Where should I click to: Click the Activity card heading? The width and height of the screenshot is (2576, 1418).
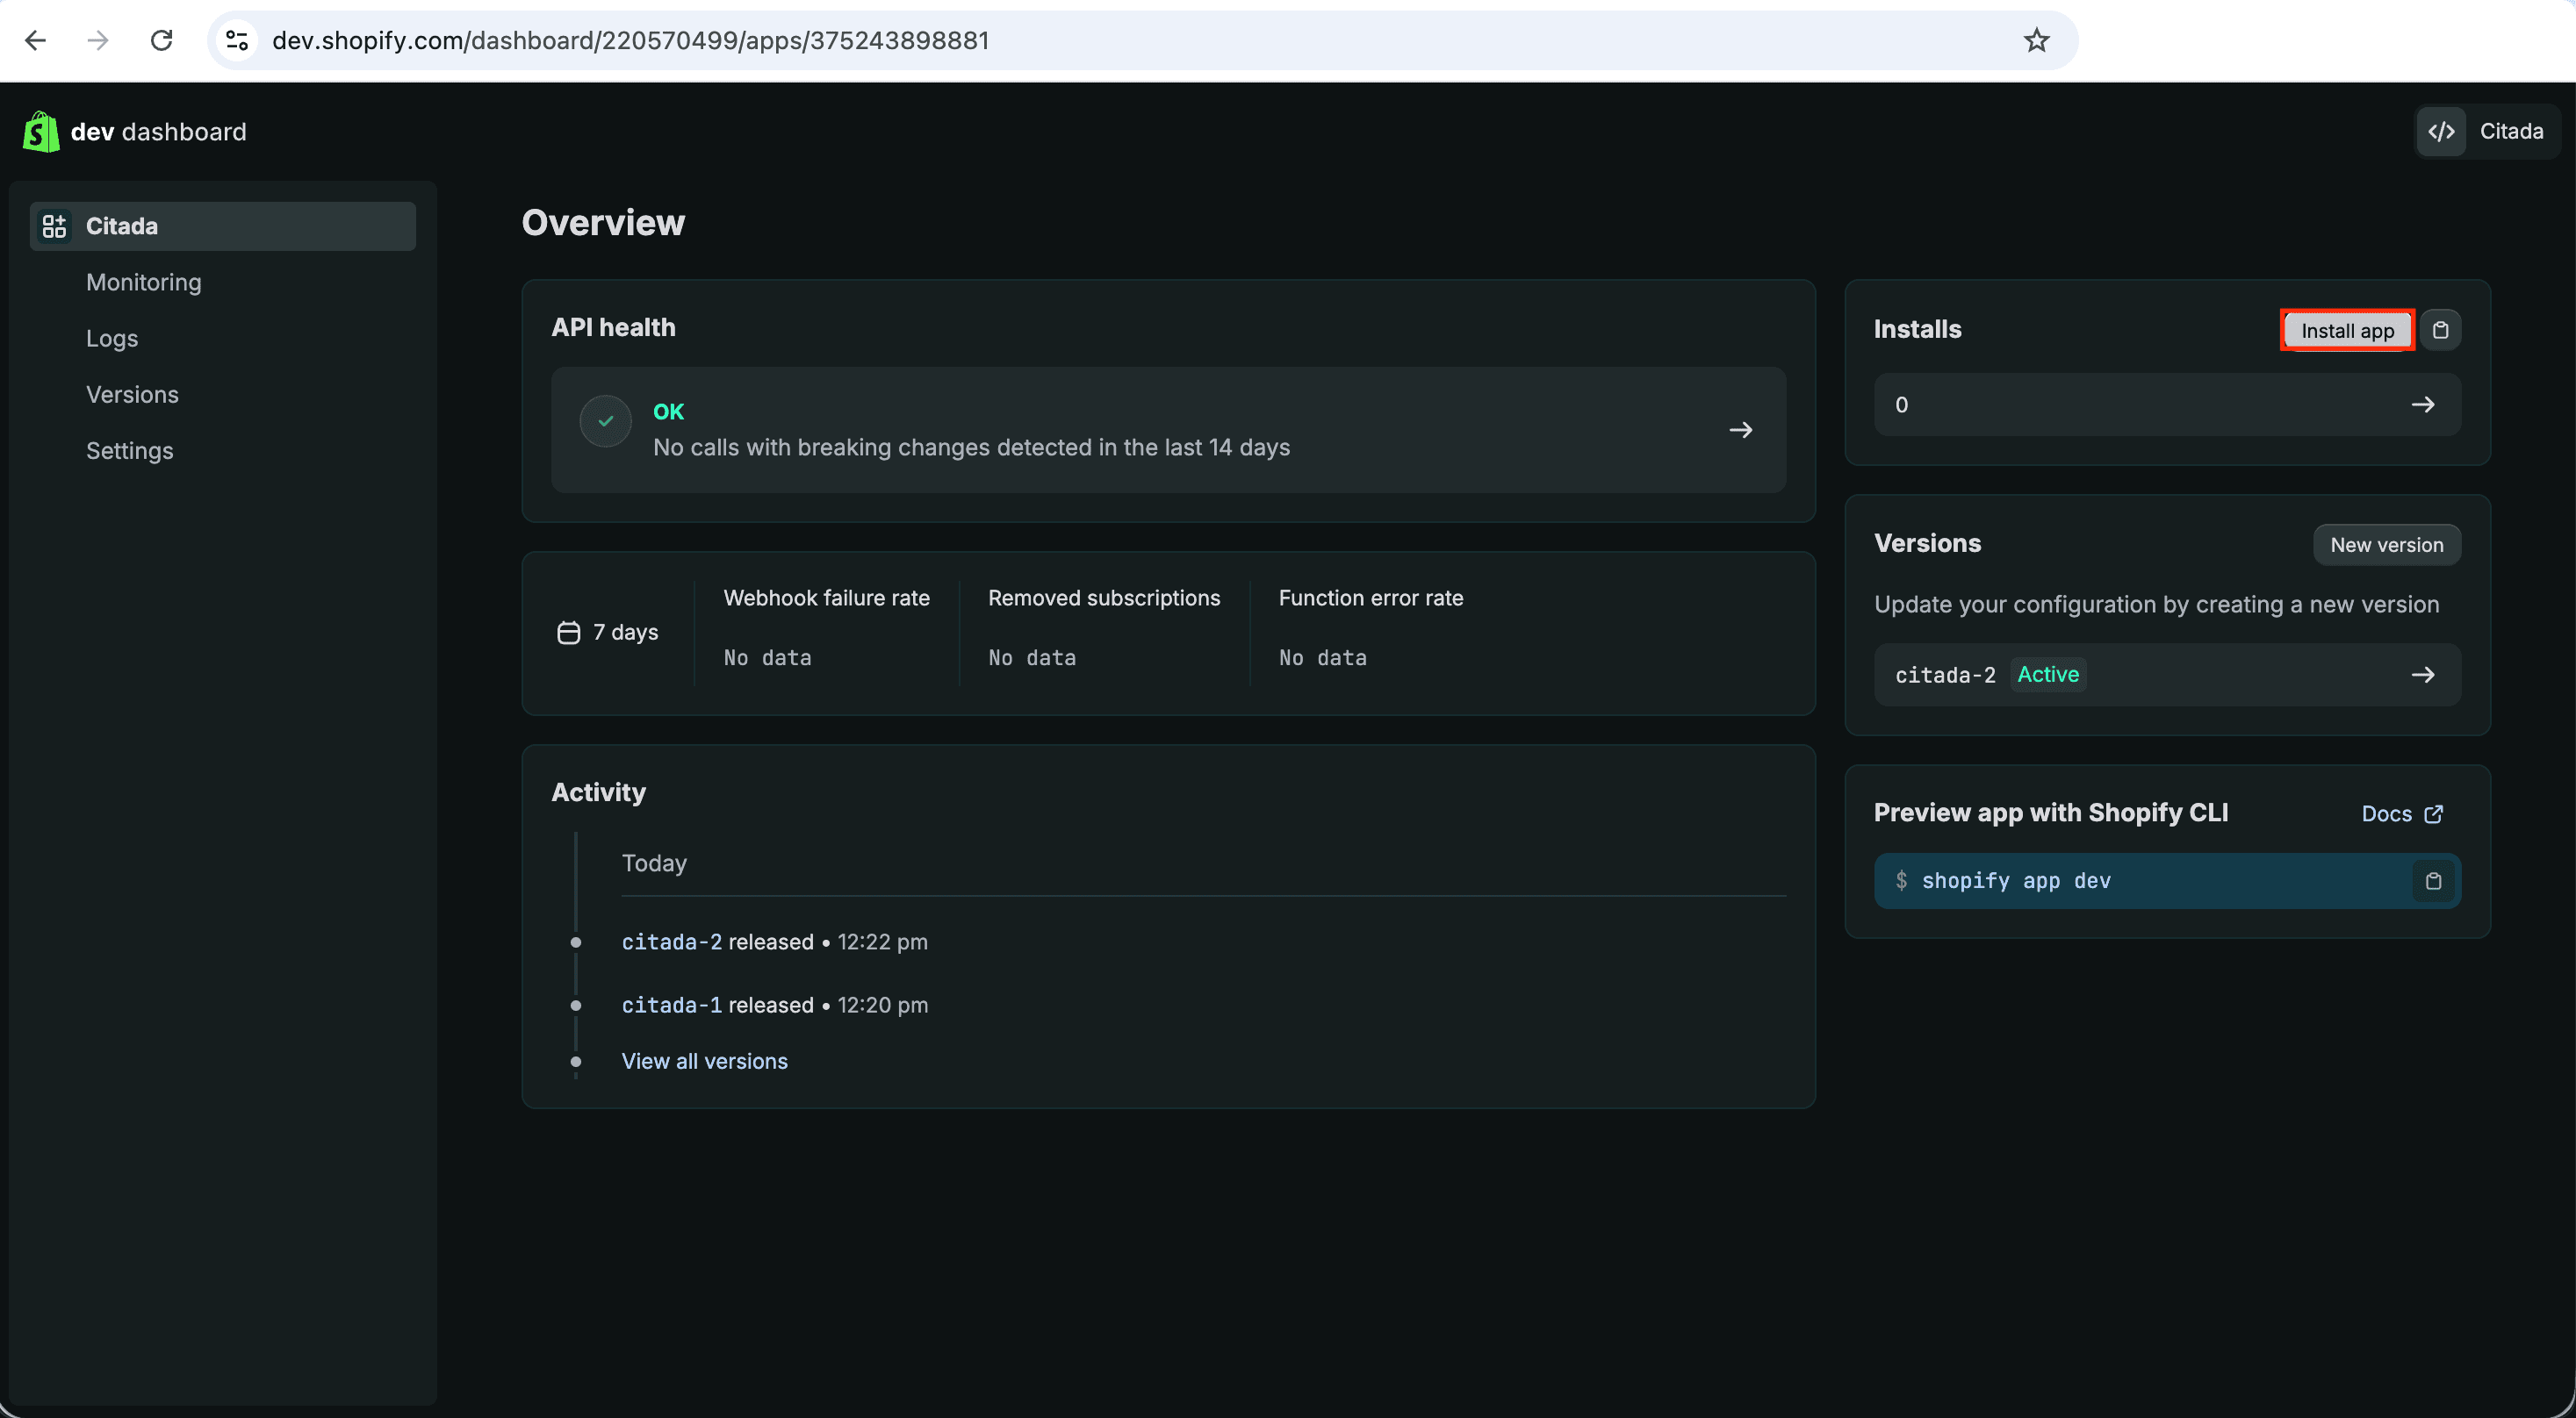coord(598,792)
